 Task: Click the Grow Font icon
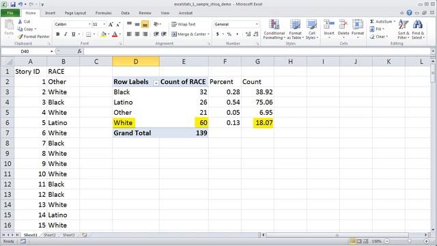pyautogui.click(x=111, y=25)
